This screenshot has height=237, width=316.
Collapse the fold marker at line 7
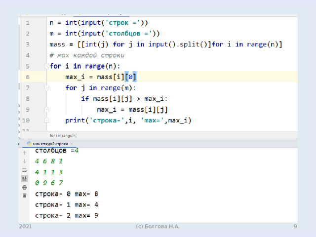(x=46, y=88)
